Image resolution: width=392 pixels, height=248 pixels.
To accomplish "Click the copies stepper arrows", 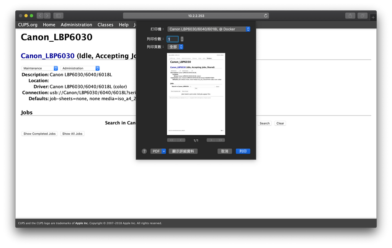I will coord(182,39).
